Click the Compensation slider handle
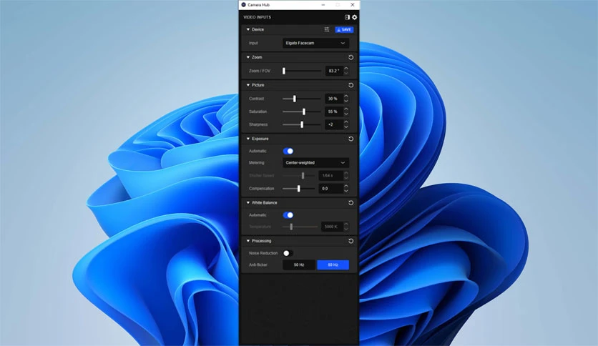The height and width of the screenshot is (346, 598). (x=298, y=189)
